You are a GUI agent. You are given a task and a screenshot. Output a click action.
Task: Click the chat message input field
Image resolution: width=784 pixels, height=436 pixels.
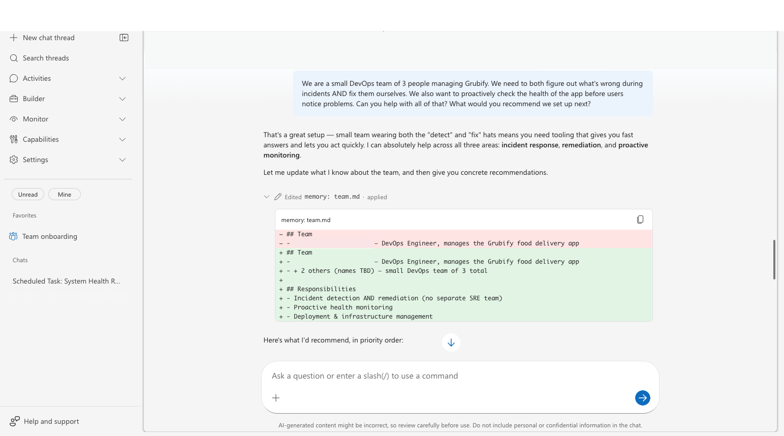[460, 376]
